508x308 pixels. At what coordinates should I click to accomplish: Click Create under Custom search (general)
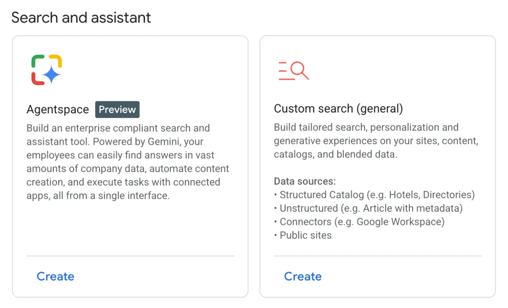[x=302, y=276]
